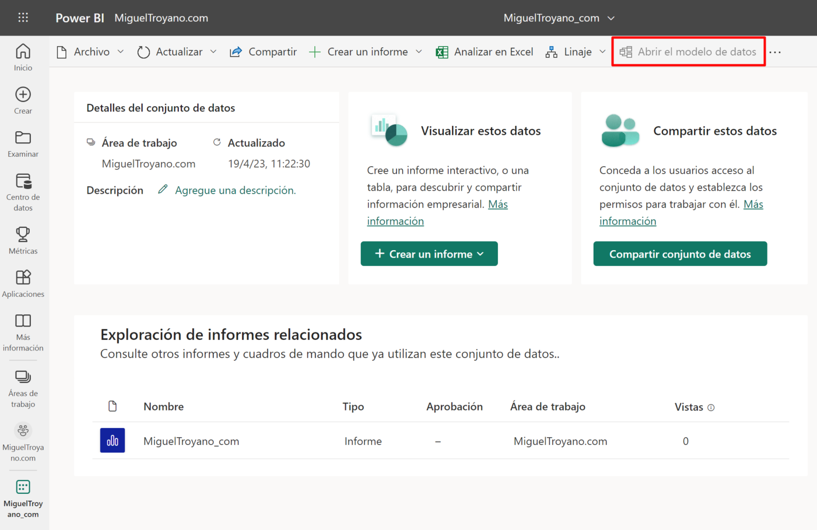Open Aplicaciones in sidebar
Image resolution: width=817 pixels, height=530 pixels.
23,284
